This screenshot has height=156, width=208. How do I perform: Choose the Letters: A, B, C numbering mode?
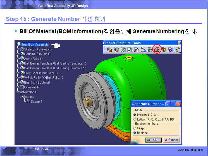tap(134, 119)
